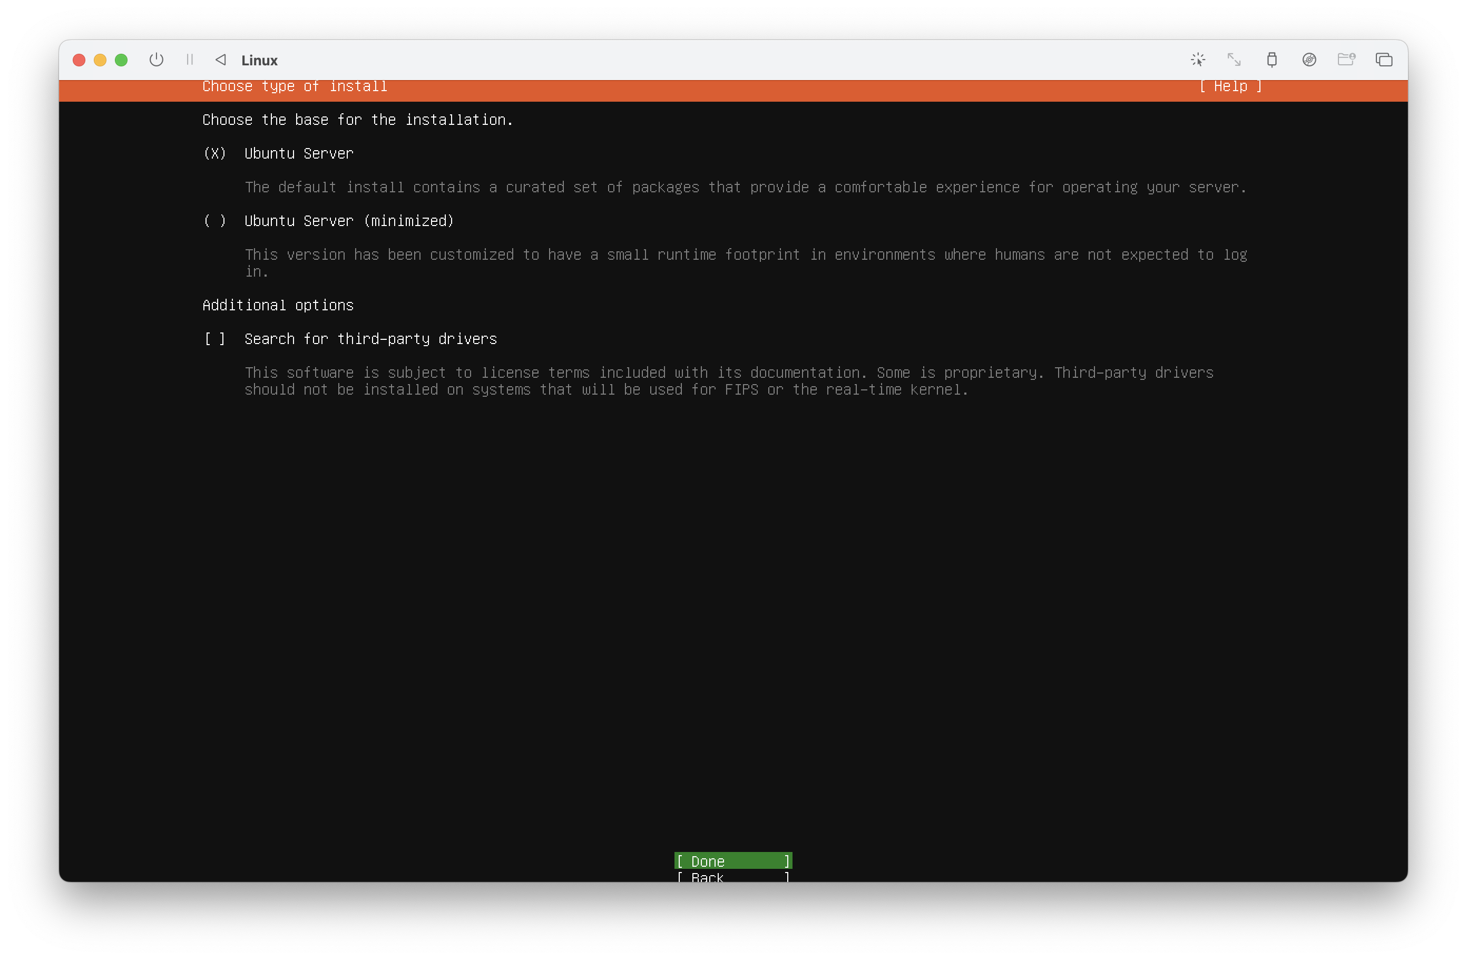Click the Back button

pyautogui.click(x=733, y=876)
